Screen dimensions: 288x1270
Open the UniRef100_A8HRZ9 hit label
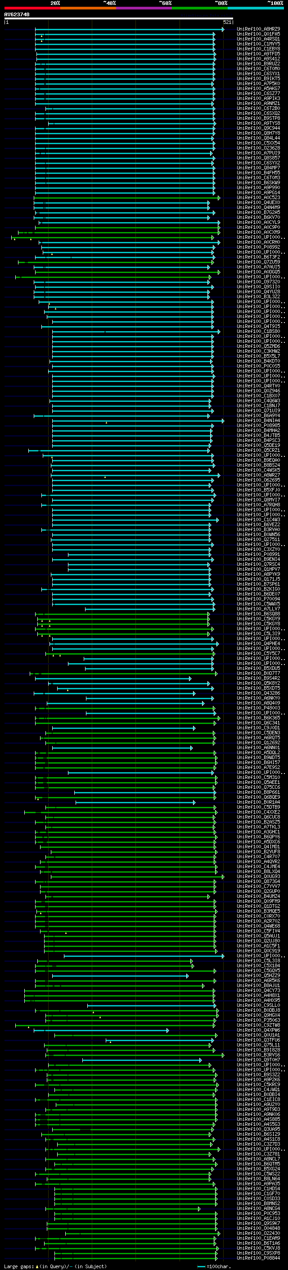(x=258, y=29)
